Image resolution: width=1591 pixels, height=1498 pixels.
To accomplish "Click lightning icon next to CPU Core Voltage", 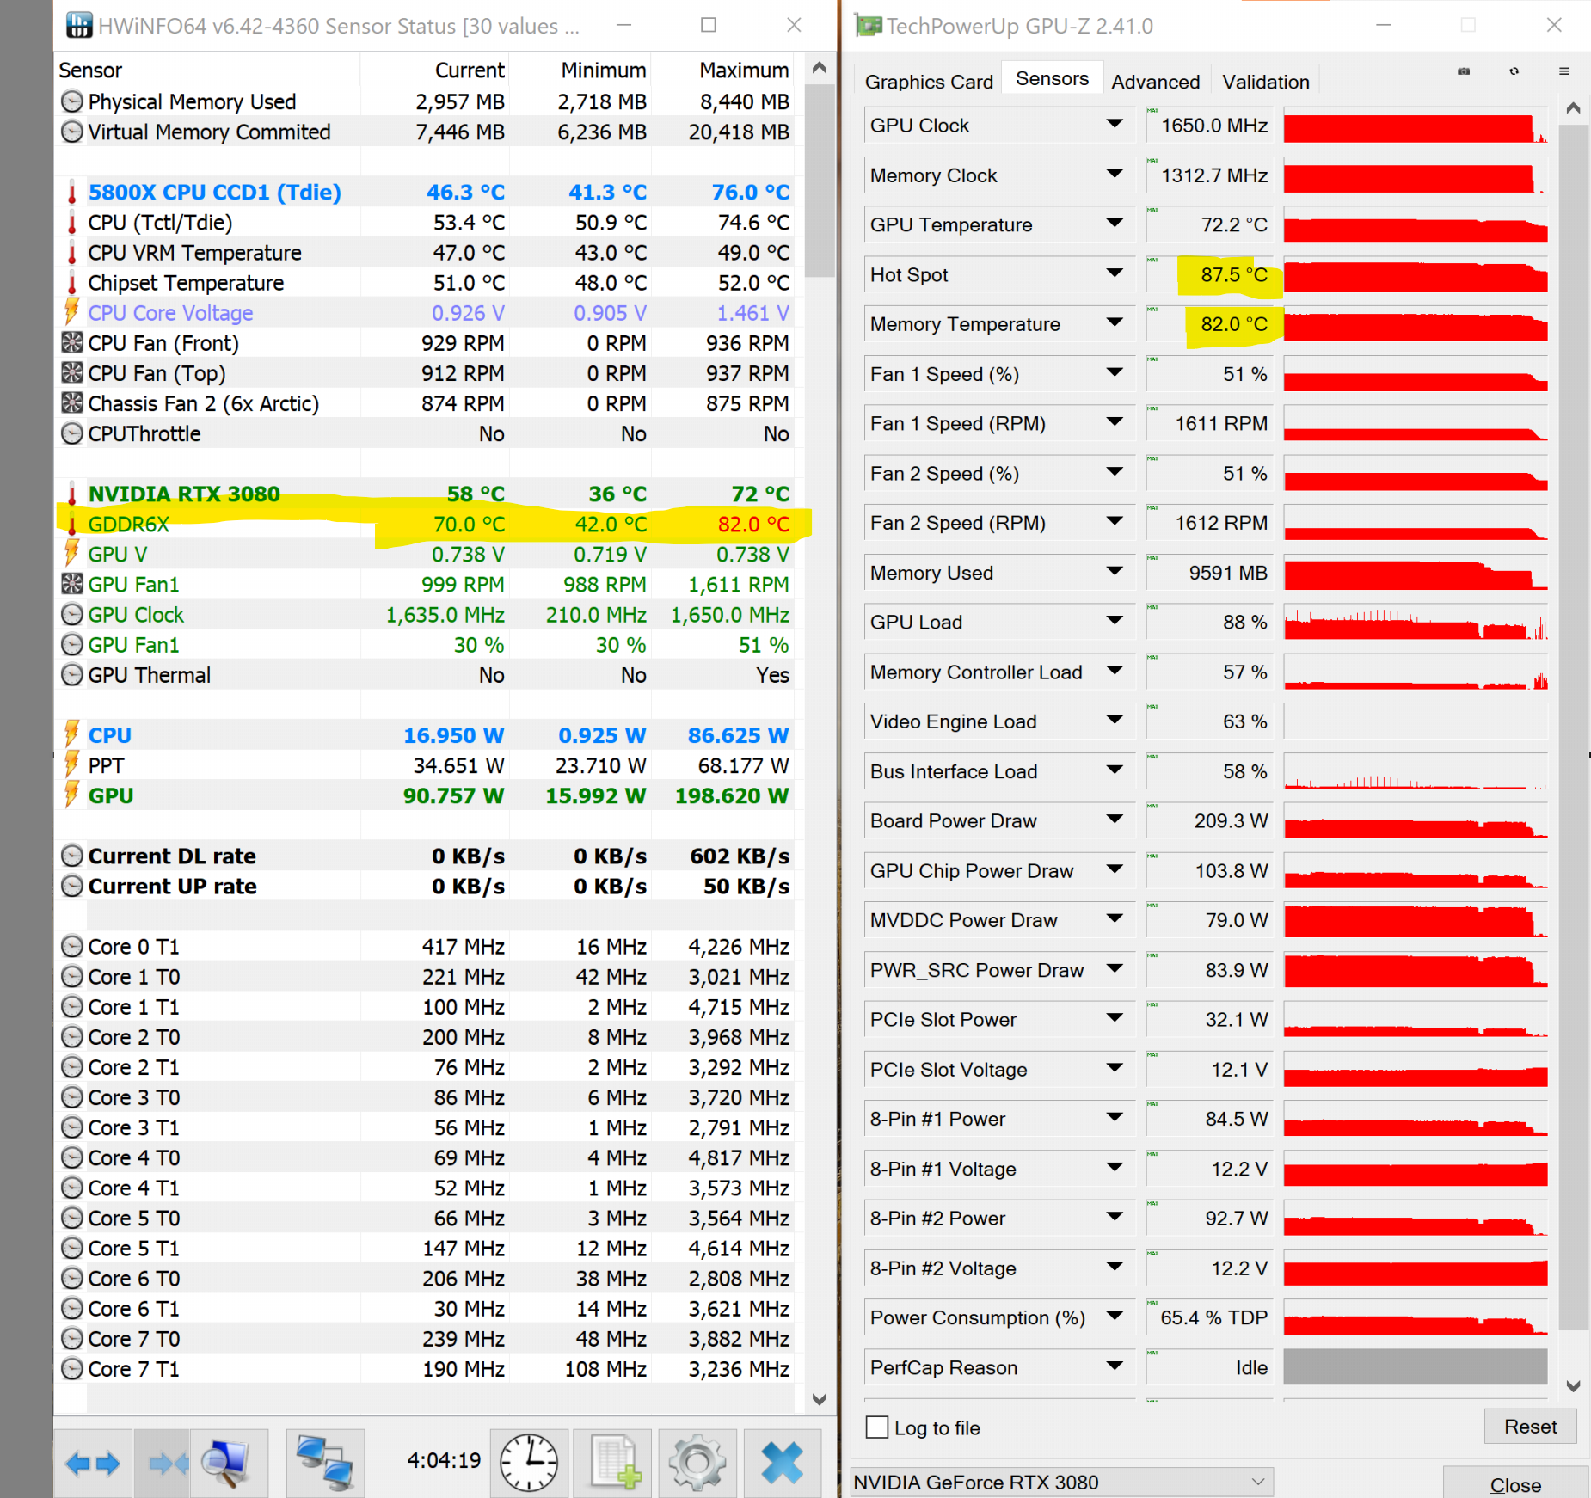I will tap(72, 312).
